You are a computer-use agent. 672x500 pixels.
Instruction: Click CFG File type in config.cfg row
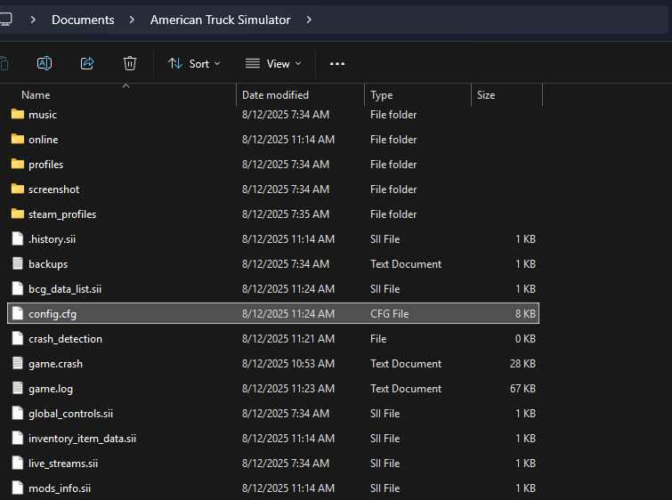click(389, 314)
